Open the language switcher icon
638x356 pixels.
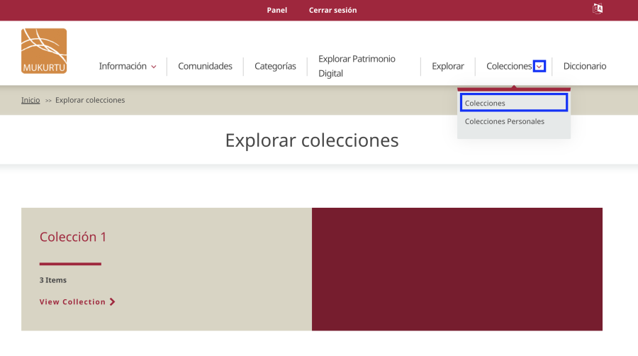(x=598, y=9)
